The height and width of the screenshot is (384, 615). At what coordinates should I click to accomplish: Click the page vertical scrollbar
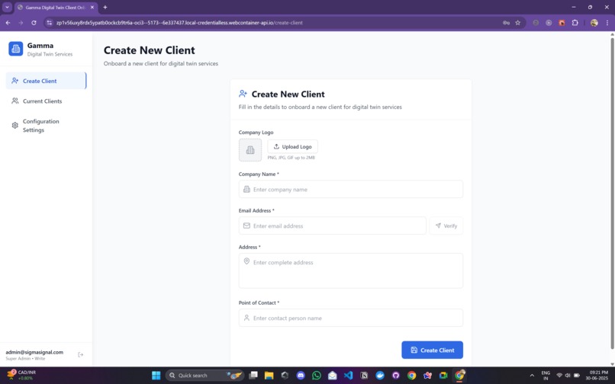point(612,192)
